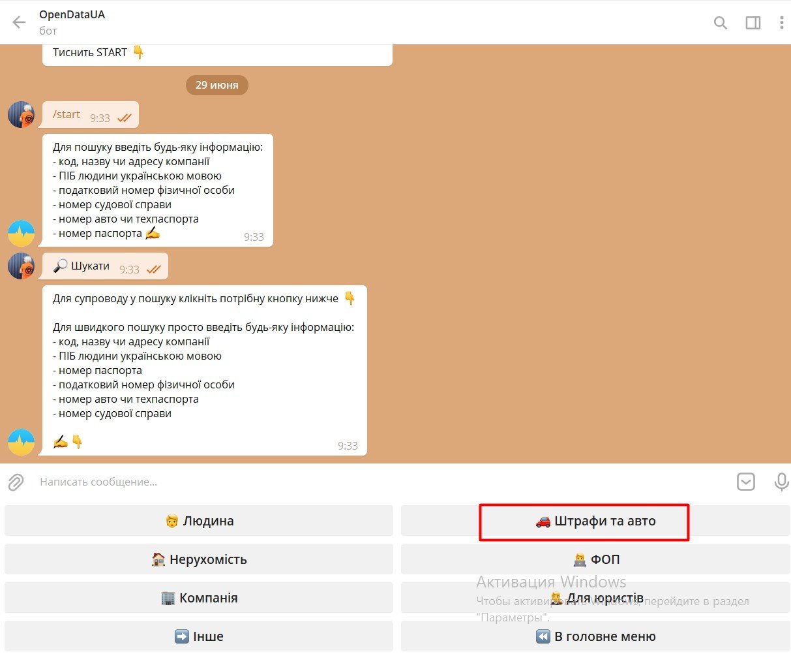Screen dimensions: 791x654
Task: Select the Штрафи та авто button
Action: (595, 521)
